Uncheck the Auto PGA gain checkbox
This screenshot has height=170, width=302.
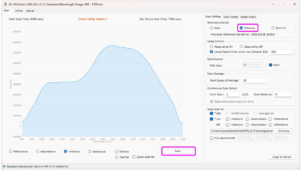(x=270, y=65)
